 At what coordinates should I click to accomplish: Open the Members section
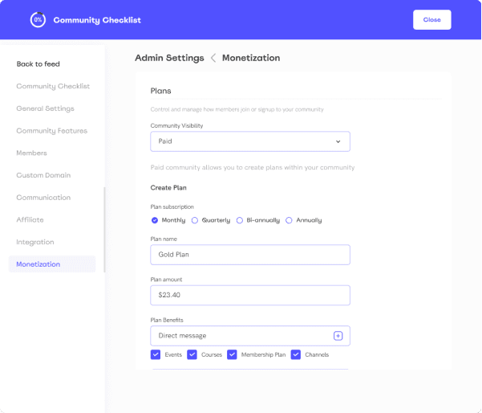(x=31, y=153)
